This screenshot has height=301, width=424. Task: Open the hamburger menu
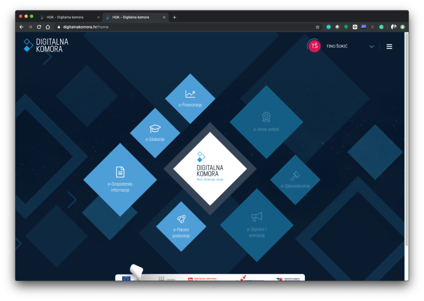click(x=389, y=47)
